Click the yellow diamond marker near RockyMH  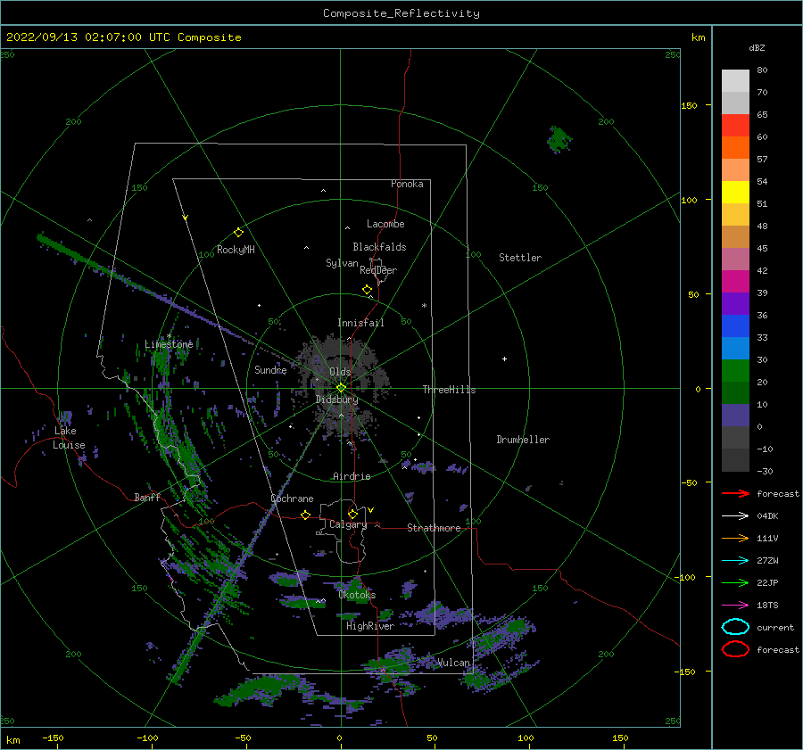pos(238,233)
